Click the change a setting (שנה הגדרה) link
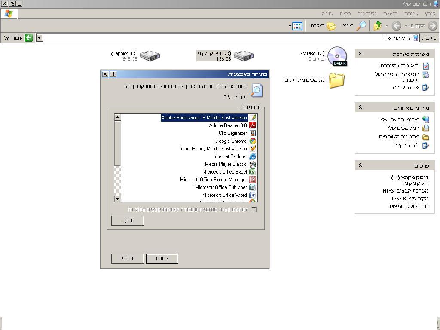The width and height of the screenshot is (440, 330). (406, 88)
